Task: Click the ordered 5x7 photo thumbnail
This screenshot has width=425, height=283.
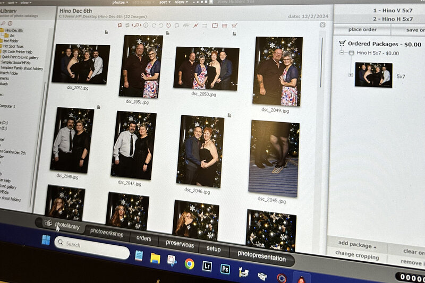Action: pyautogui.click(x=374, y=75)
